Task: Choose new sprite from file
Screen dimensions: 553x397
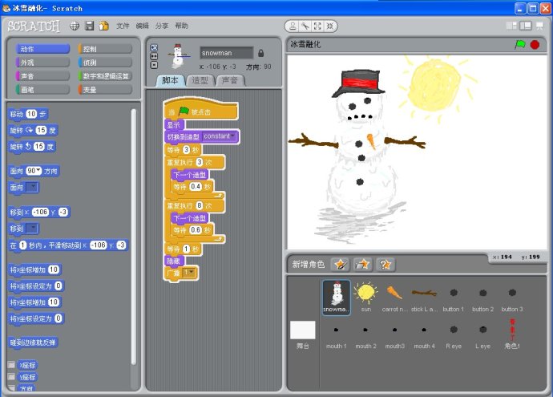Action: [362, 265]
